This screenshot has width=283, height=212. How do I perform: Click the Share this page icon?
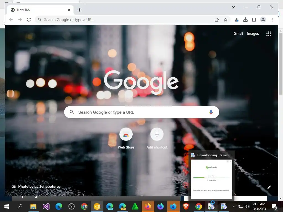pos(217,20)
